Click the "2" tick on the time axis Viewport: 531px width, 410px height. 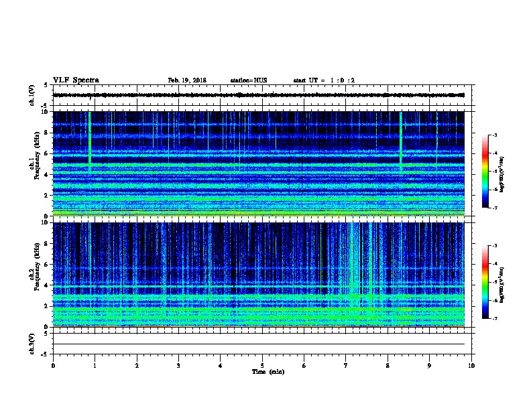point(137,366)
